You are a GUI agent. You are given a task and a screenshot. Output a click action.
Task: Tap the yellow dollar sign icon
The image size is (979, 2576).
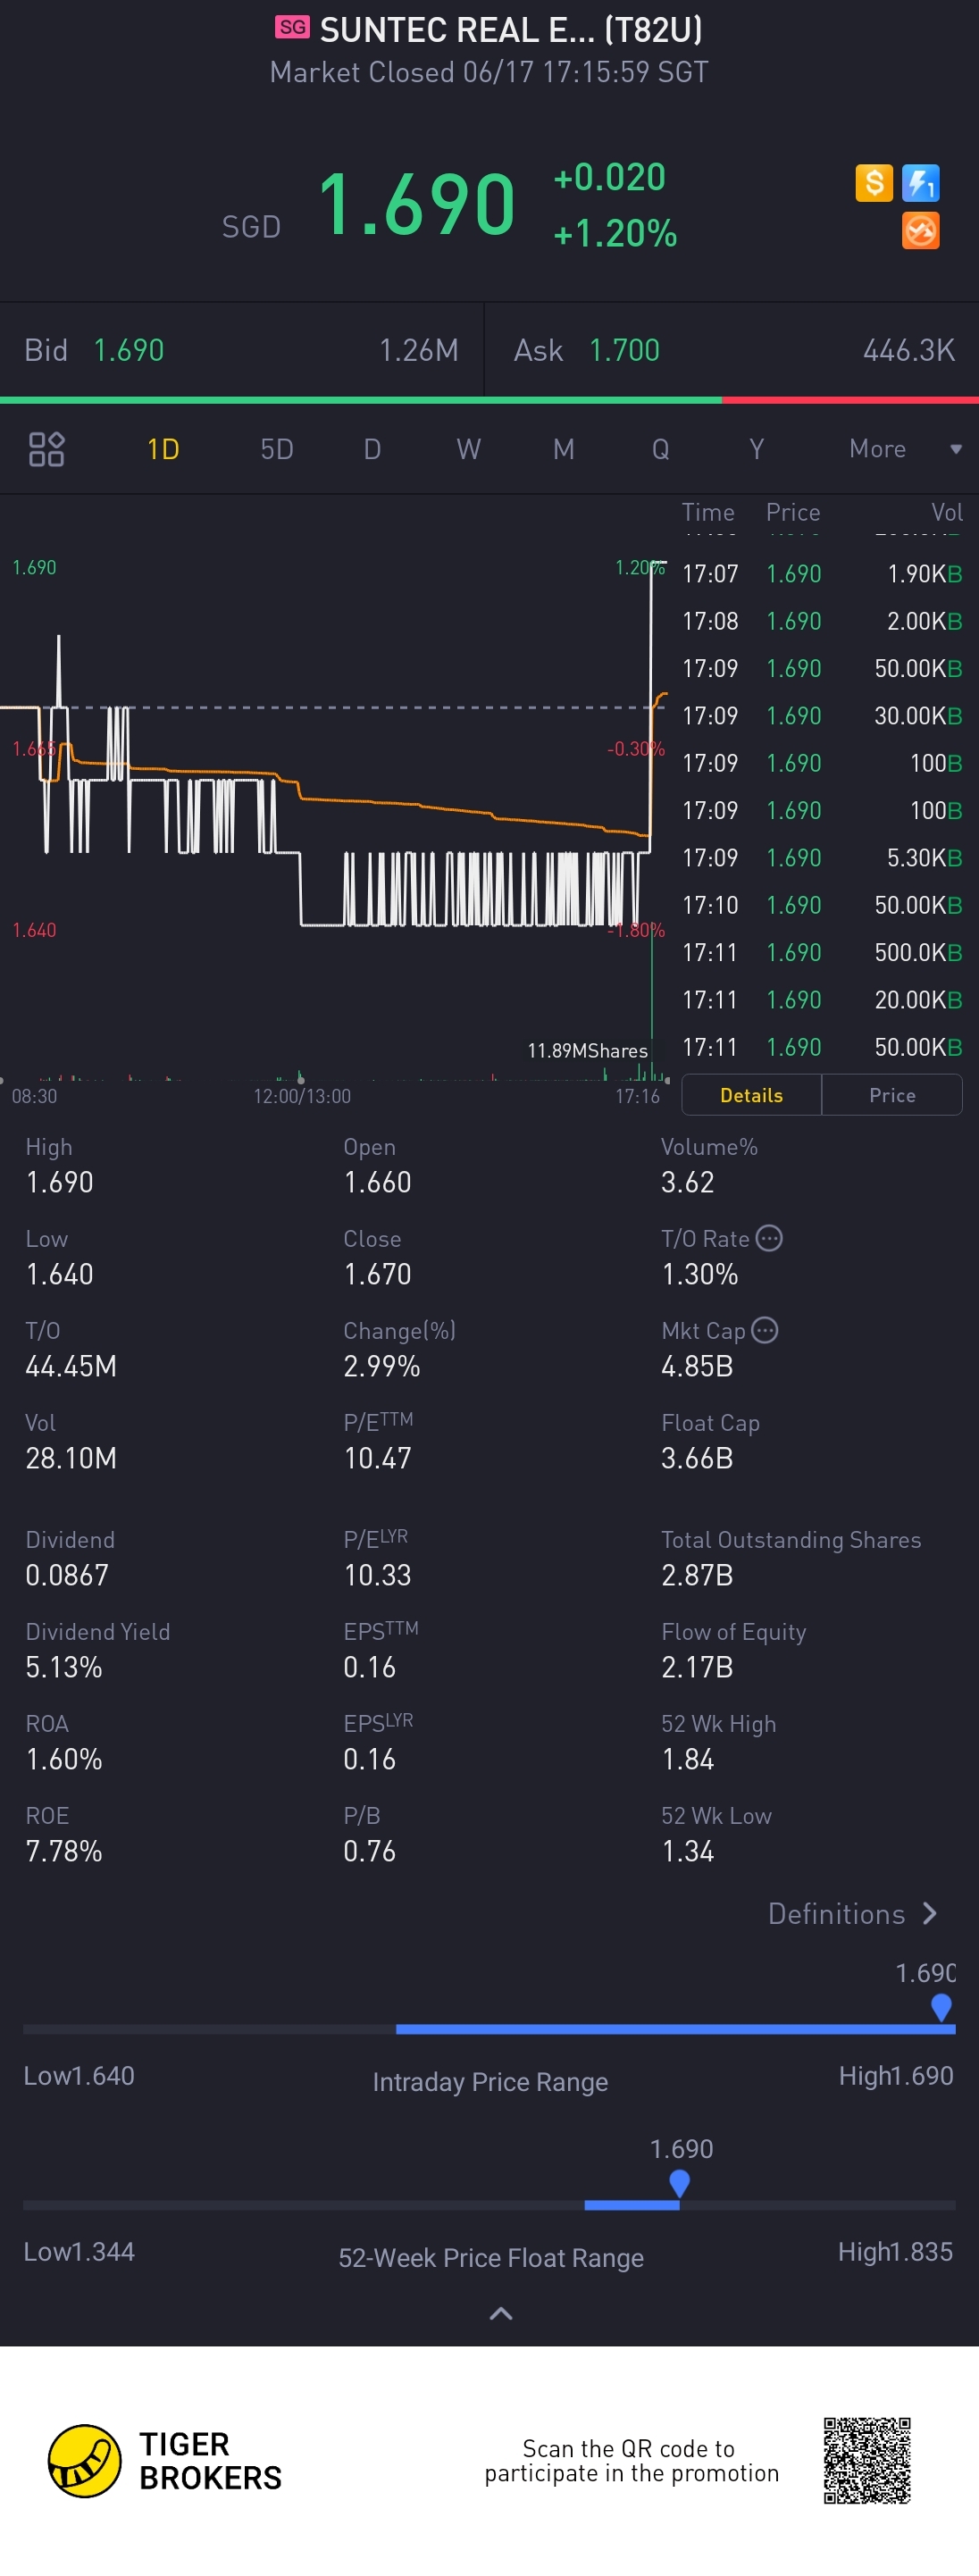[873, 183]
